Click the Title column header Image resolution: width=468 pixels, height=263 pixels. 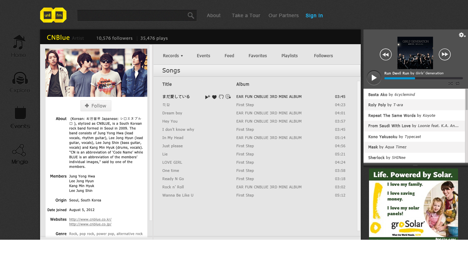tap(167, 84)
